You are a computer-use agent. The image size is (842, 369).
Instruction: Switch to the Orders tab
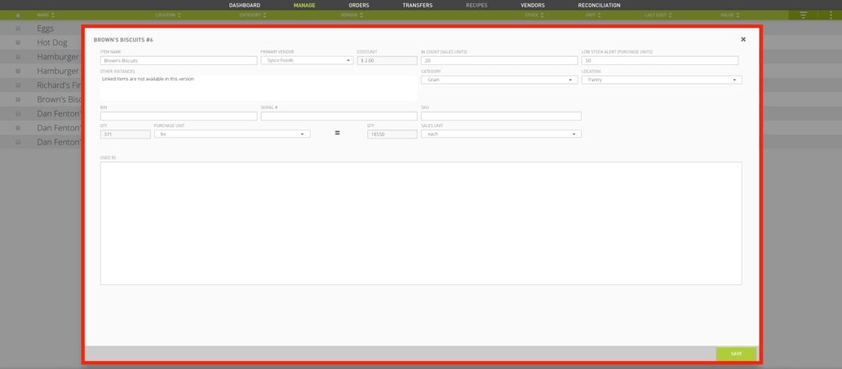pyautogui.click(x=359, y=6)
